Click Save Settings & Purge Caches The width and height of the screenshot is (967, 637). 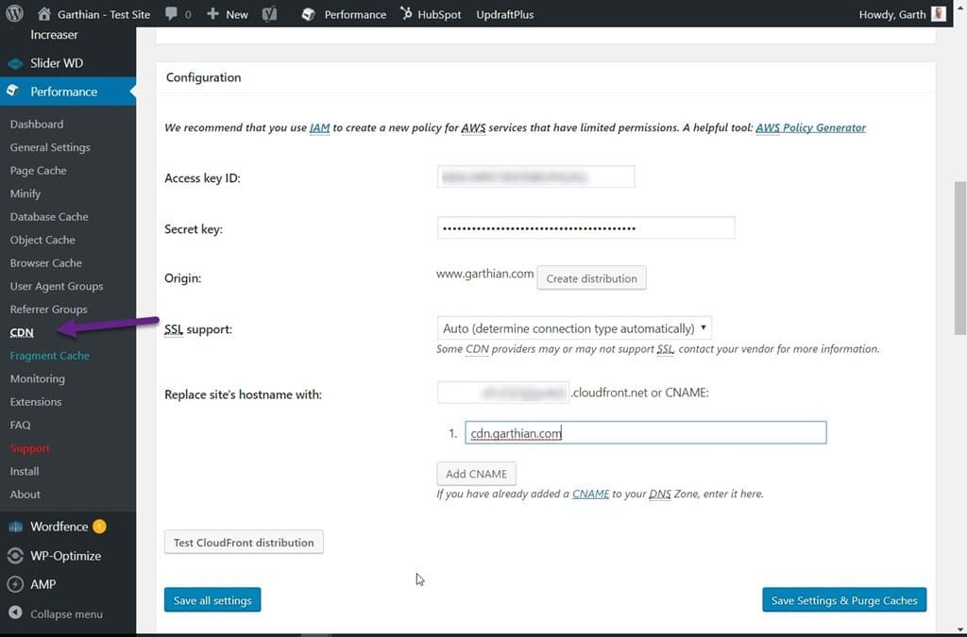pos(844,600)
